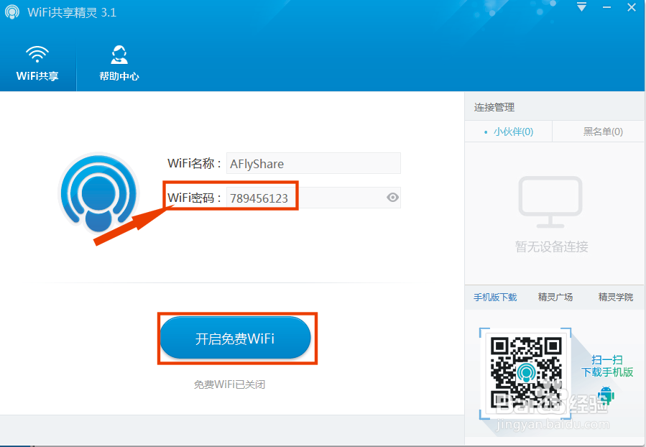Click the WiFi名称 field containing AFlyShare
The height and width of the screenshot is (447, 646).
pos(313,163)
